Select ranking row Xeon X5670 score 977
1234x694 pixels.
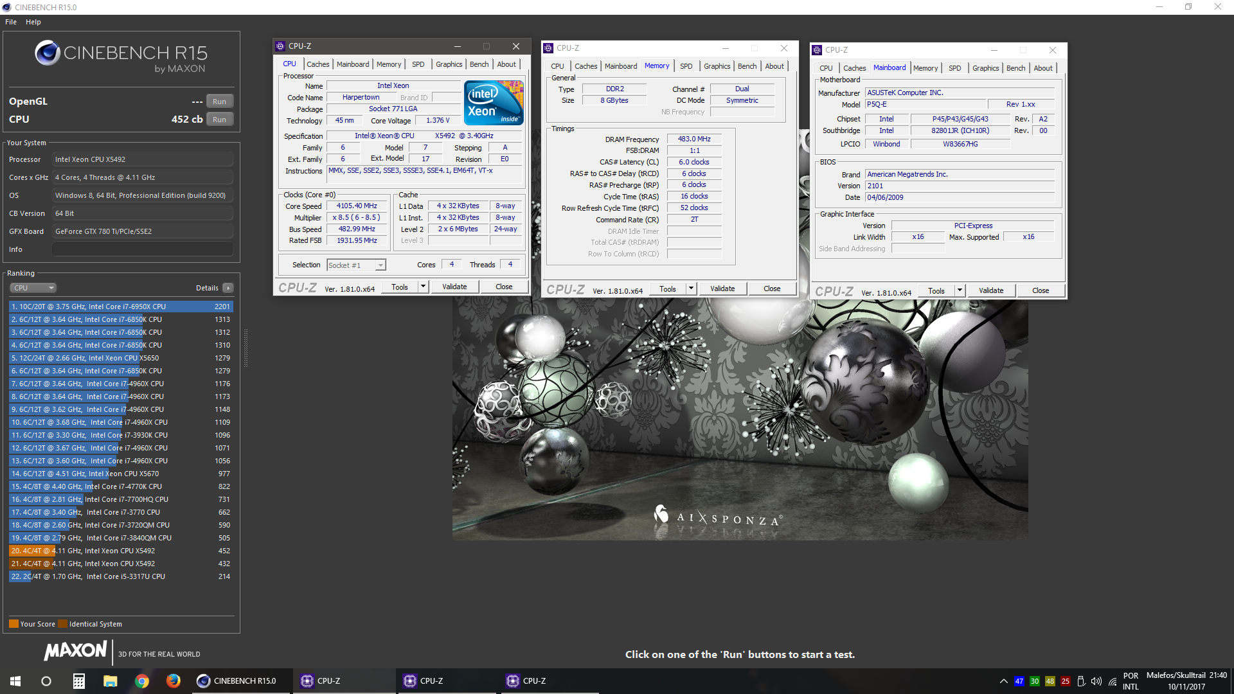tap(121, 474)
